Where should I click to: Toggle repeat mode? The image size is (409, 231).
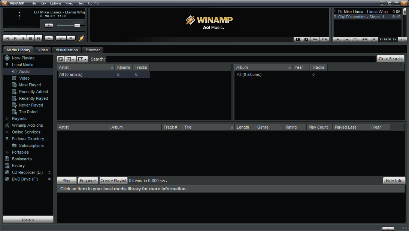71,38
